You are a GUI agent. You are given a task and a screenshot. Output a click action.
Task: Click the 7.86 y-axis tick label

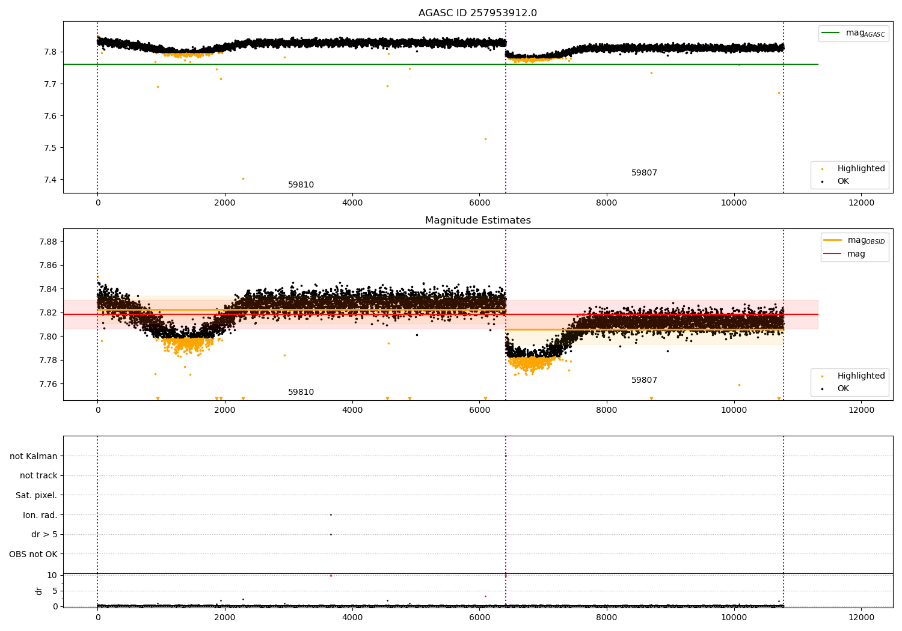(48, 266)
